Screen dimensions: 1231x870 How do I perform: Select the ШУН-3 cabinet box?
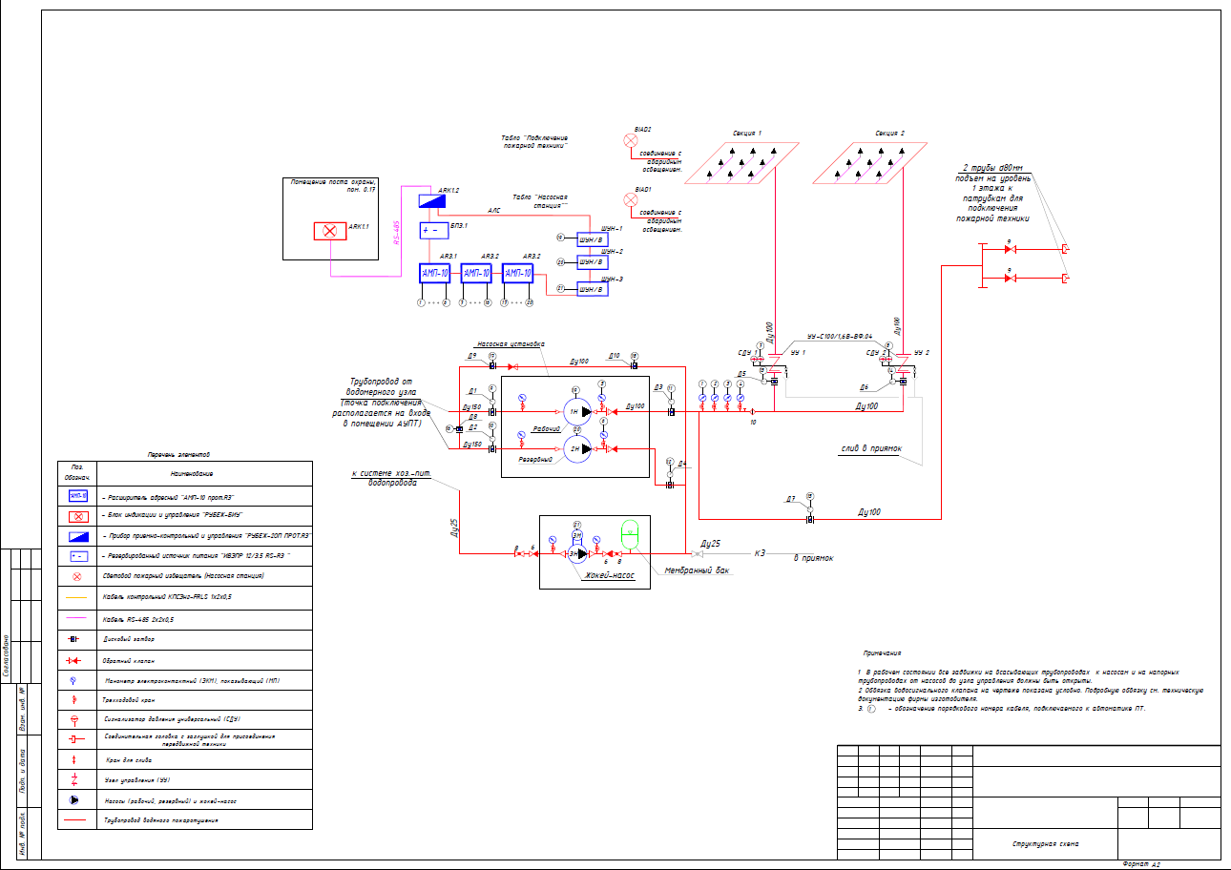point(592,289)
